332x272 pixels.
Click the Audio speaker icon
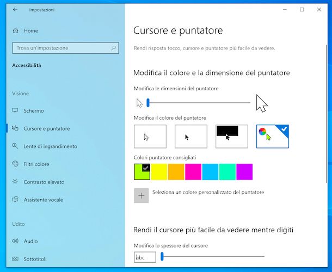point(15,240)
